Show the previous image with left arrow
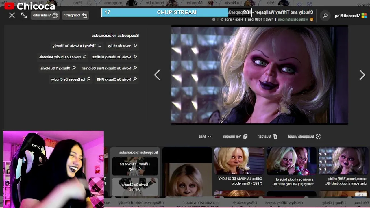Screen dimensions: 370x208 157,75
